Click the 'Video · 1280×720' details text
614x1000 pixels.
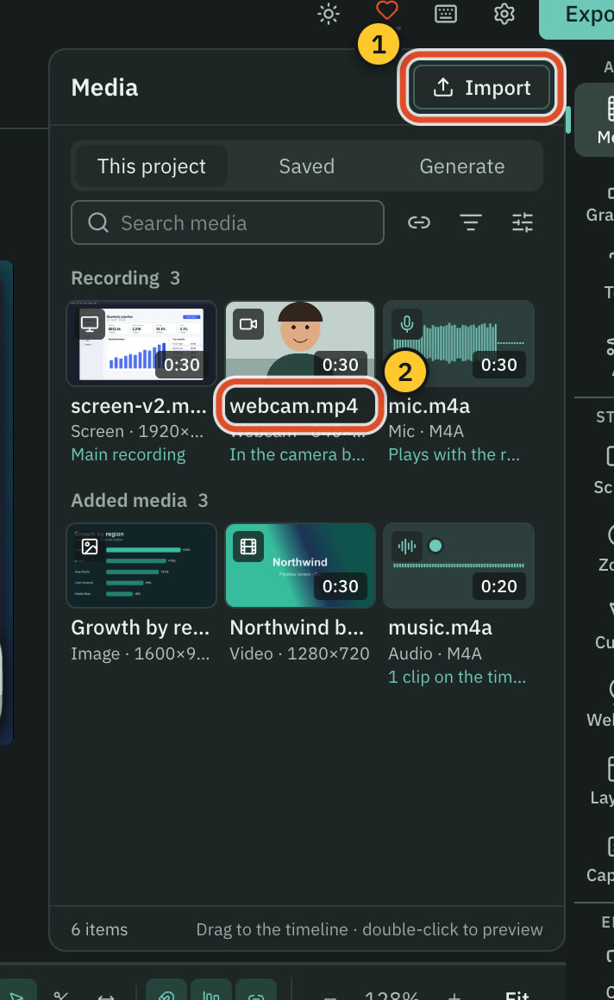pos(299,653)
